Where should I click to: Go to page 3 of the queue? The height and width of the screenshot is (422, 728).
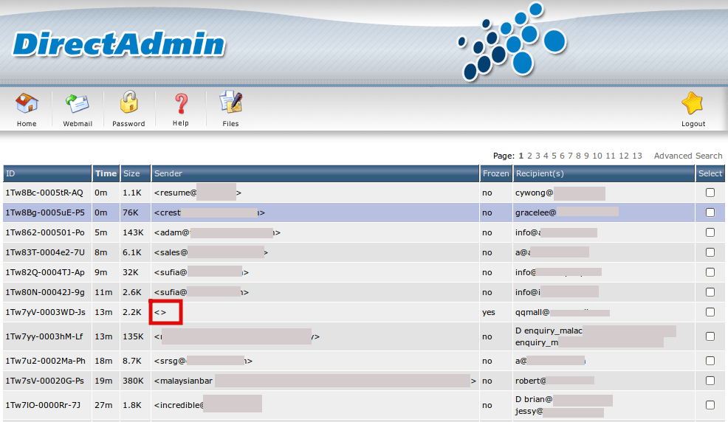pos(538,156)
